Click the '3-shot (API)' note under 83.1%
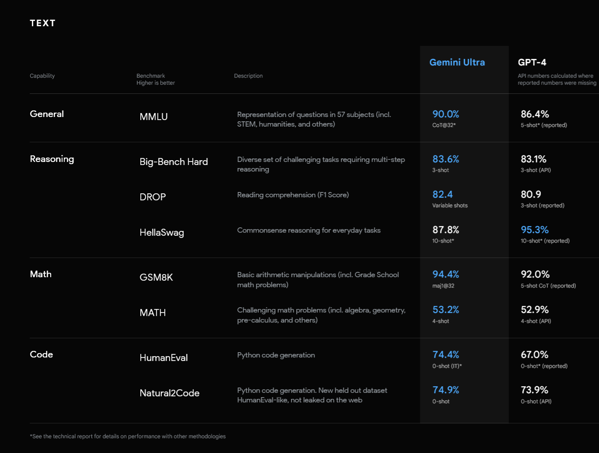 [x=536, y=170]
